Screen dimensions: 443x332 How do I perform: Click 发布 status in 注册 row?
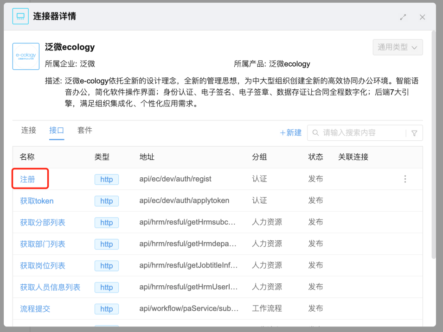[x=315, y=179]
